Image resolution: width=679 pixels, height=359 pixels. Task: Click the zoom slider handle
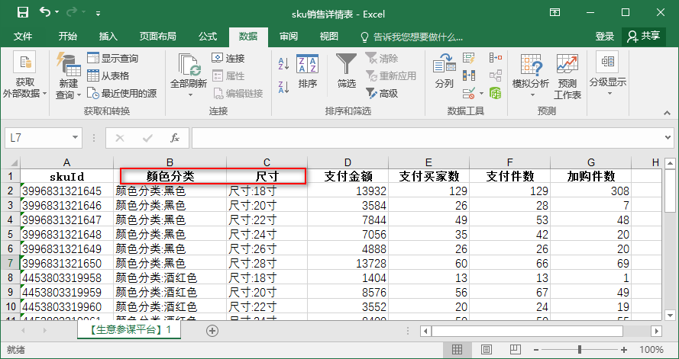tap(580, 350)
